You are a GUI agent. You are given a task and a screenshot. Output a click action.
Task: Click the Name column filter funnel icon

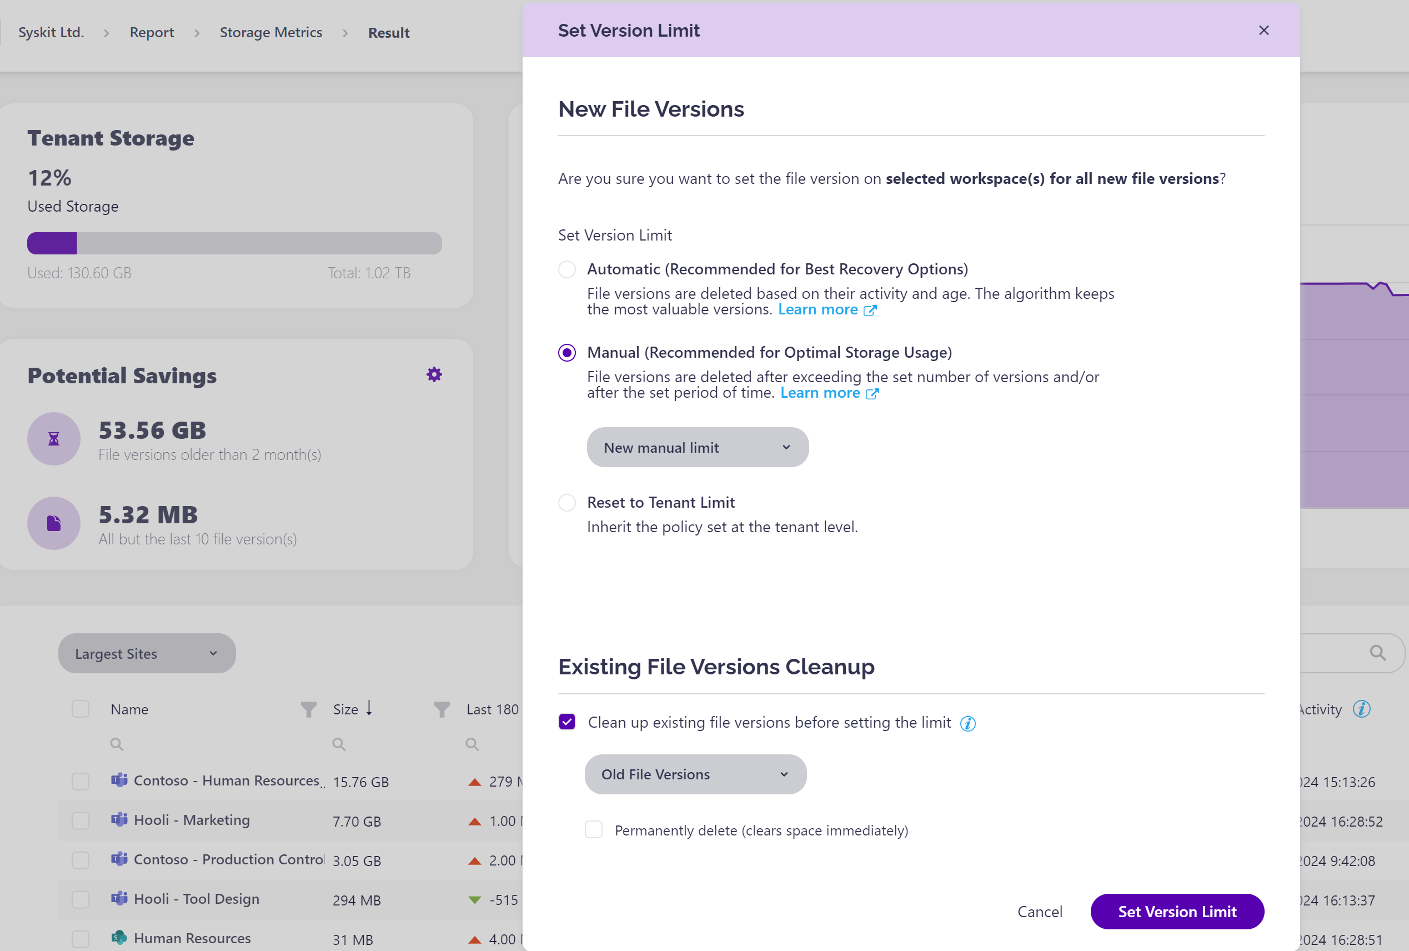pos(309,709)
